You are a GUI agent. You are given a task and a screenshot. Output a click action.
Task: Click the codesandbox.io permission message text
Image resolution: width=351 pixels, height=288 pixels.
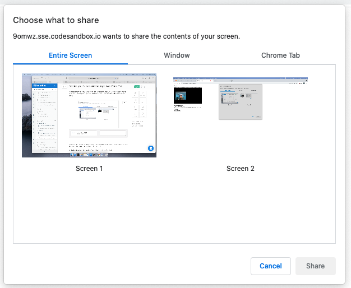126,36
